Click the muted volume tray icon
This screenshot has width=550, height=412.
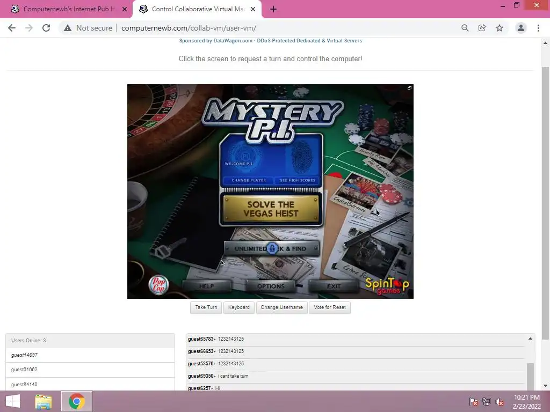click(x=500, y=402)
